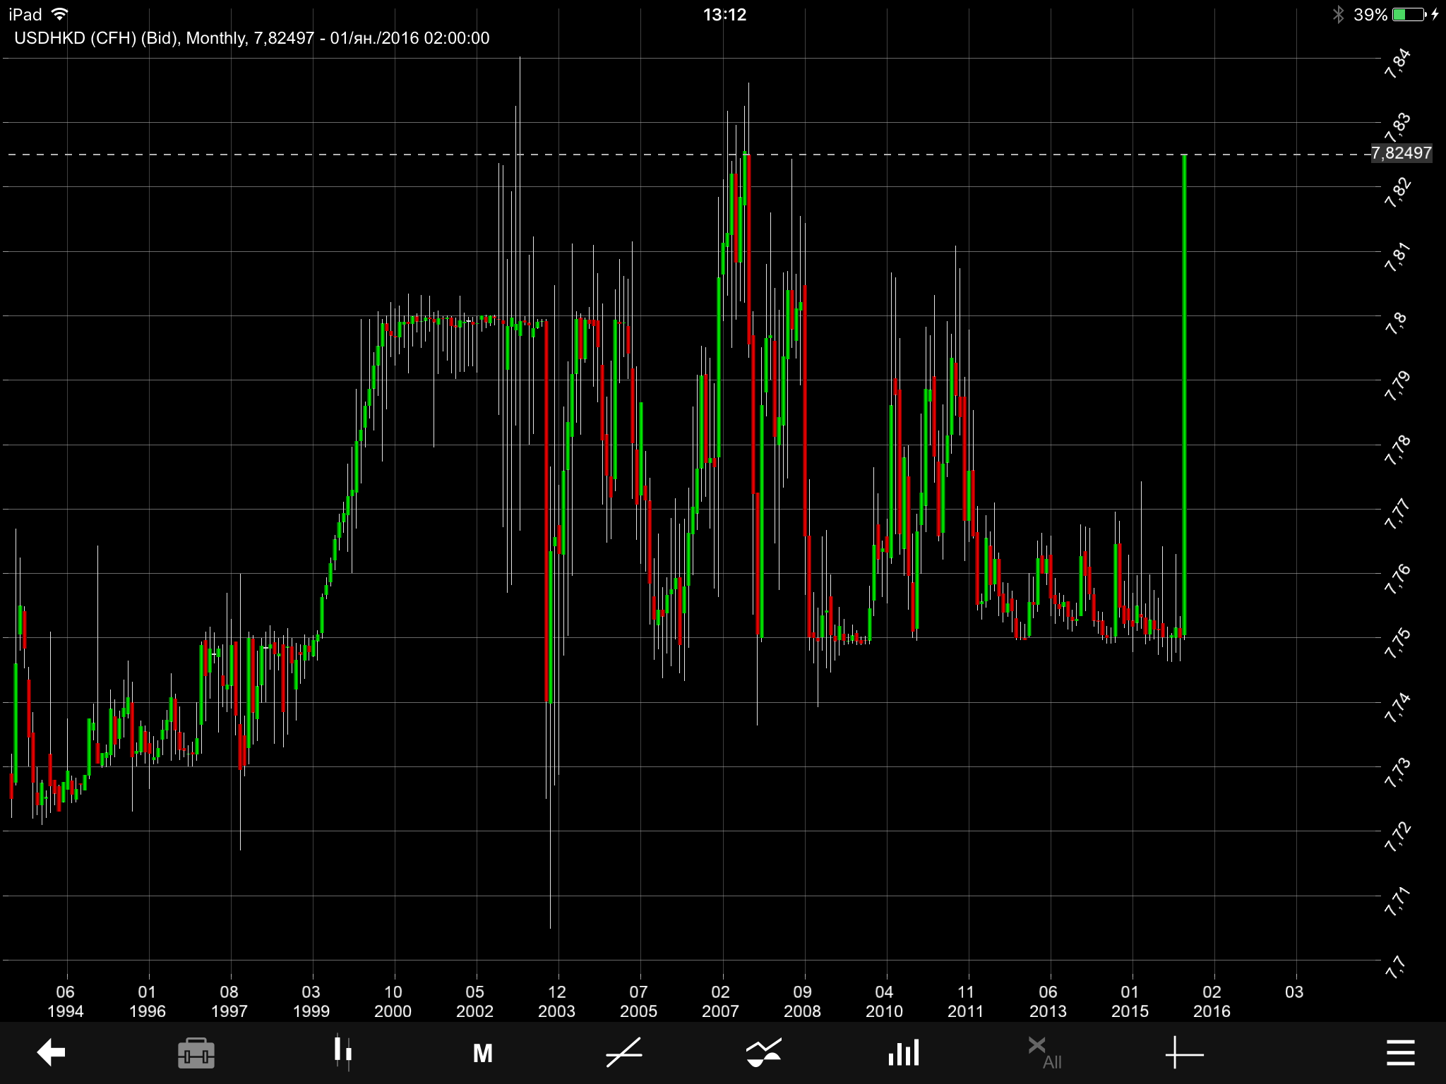Screen dimensions: 1446x1084
Task: Tap the battery indicator in status bar
Action: click(x=1409, y=15)
